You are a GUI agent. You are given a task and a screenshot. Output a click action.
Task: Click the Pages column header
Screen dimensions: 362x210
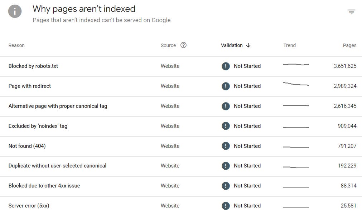coord(349,45)
